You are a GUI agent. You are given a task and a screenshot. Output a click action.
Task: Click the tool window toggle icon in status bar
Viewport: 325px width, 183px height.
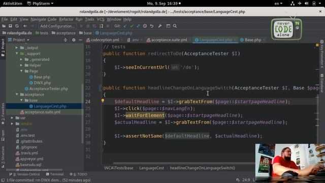click(3, 180)
